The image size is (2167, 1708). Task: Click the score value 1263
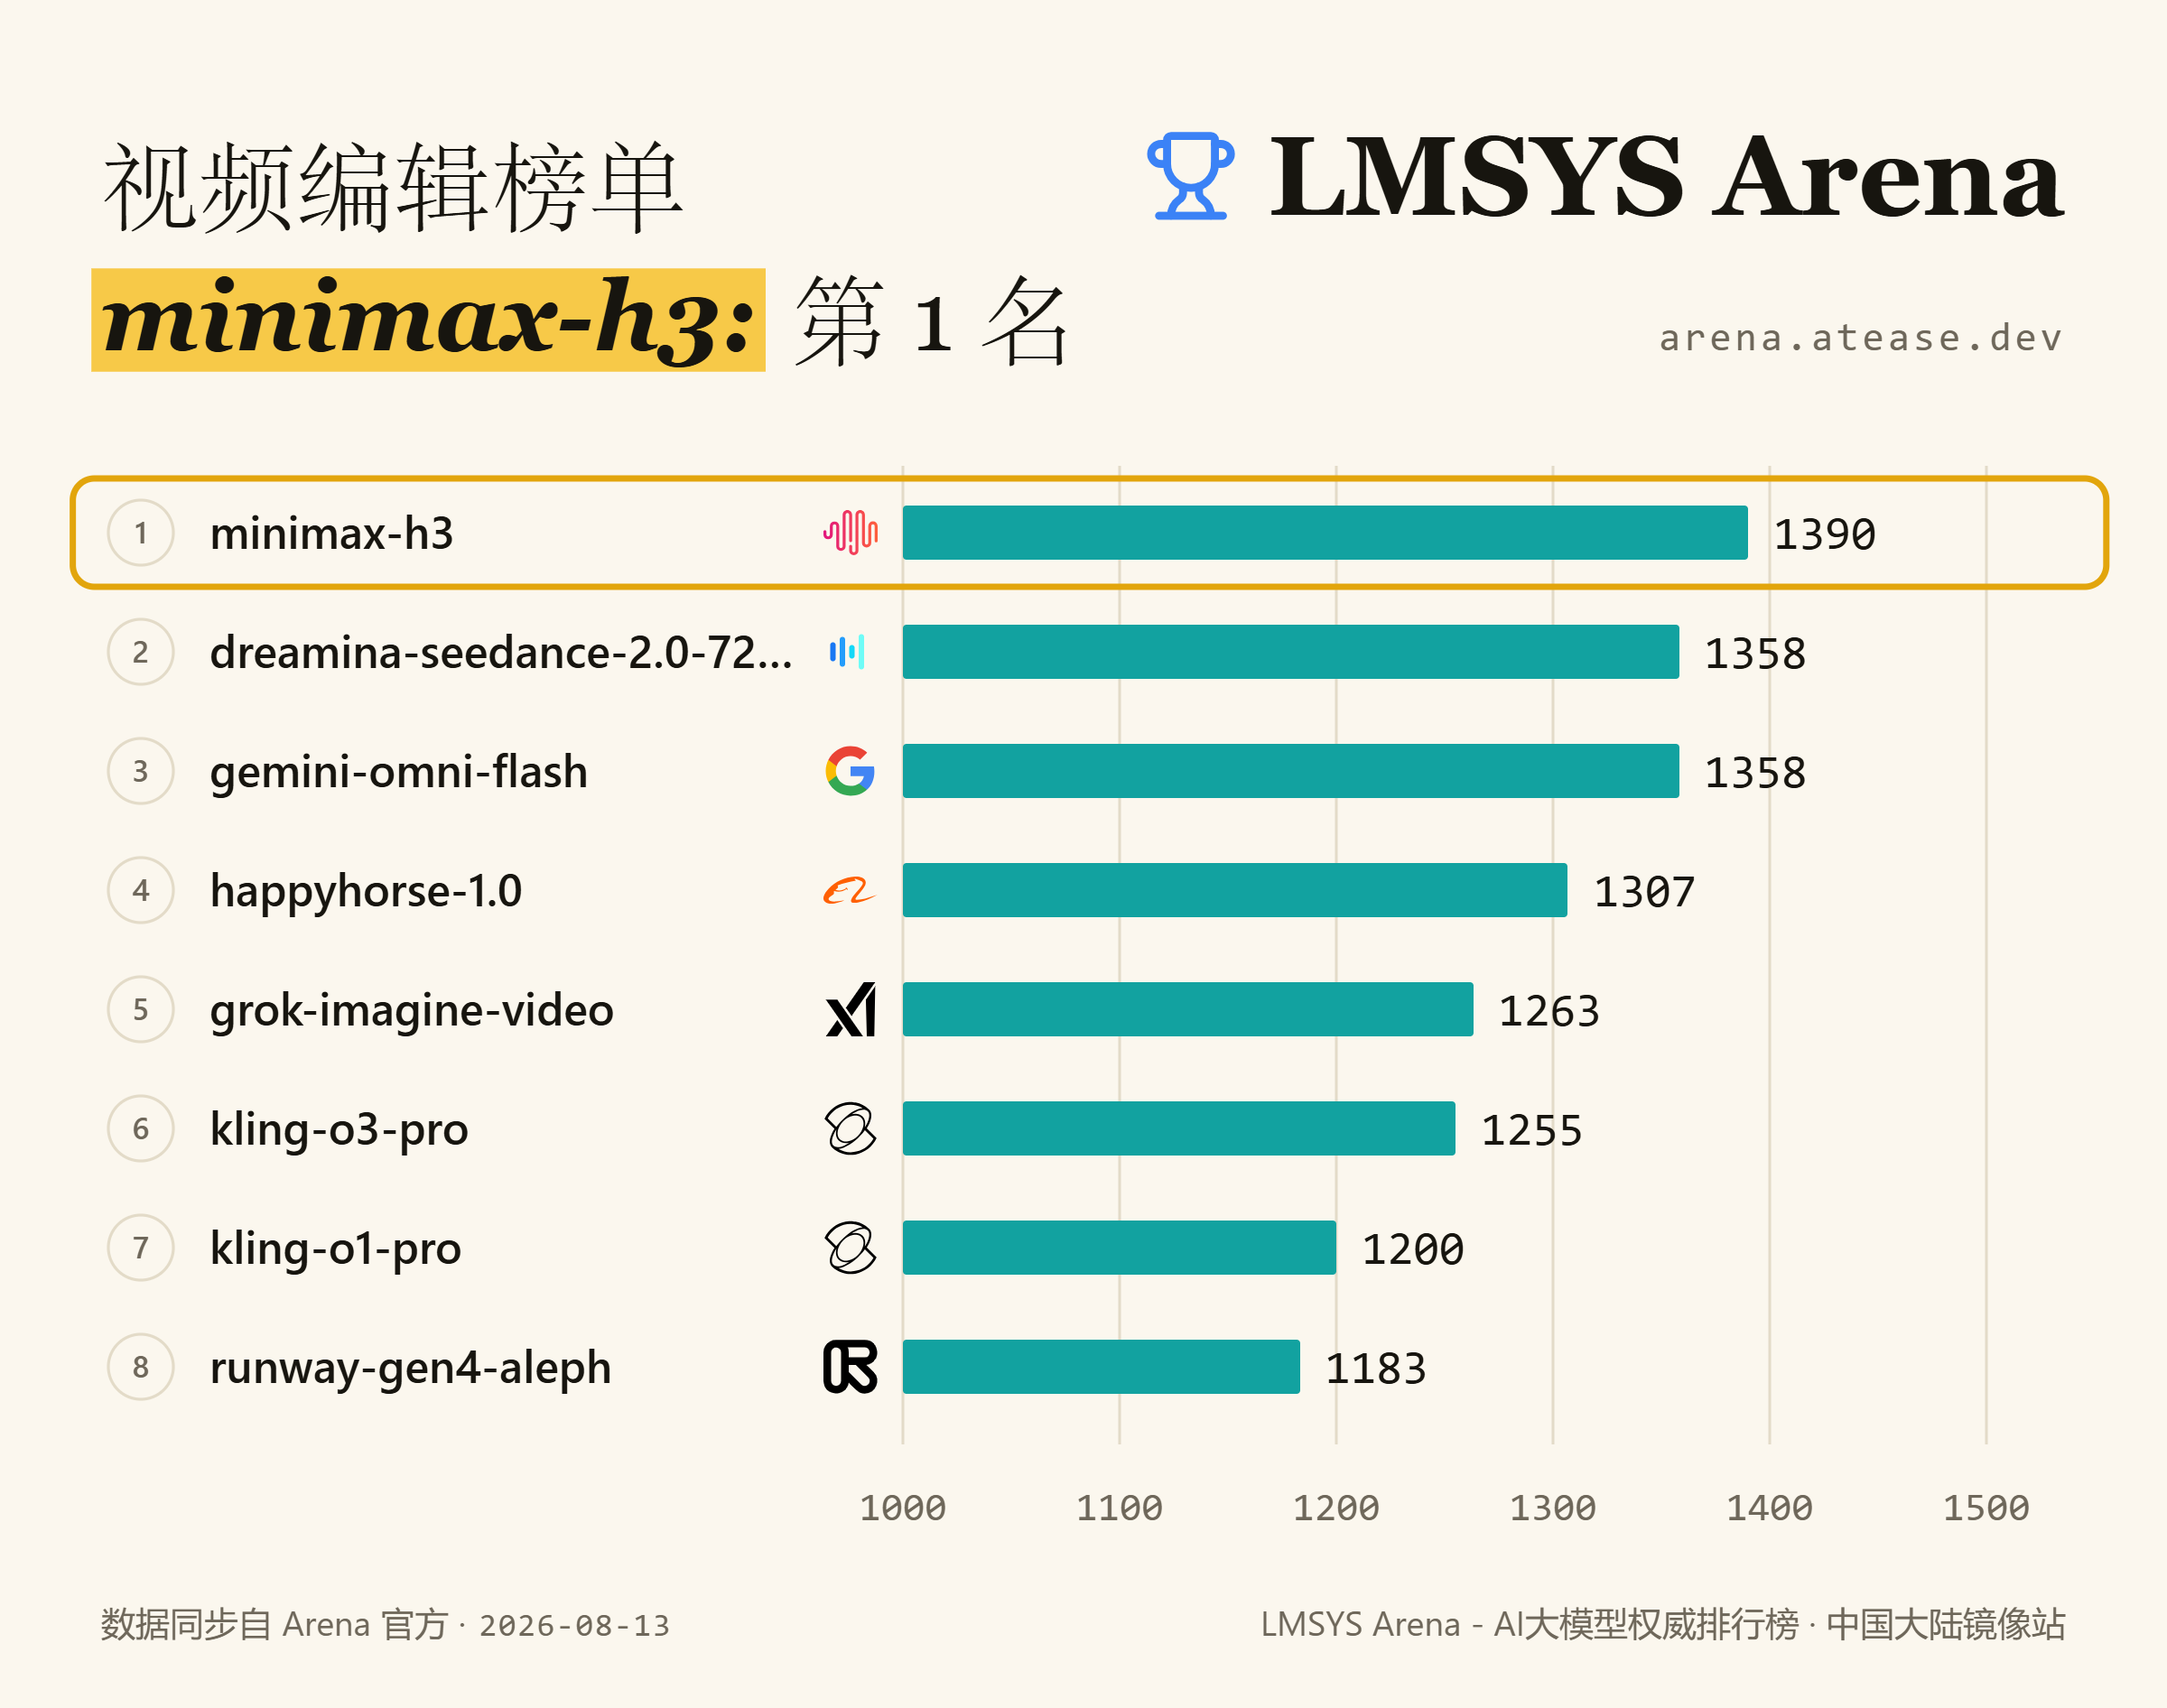(1549, 1010)
